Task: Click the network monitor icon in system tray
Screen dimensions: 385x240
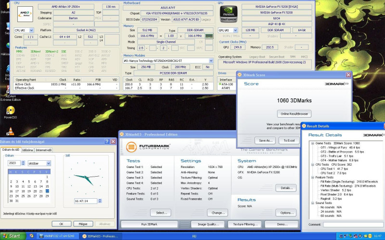Action: point(341,236)
